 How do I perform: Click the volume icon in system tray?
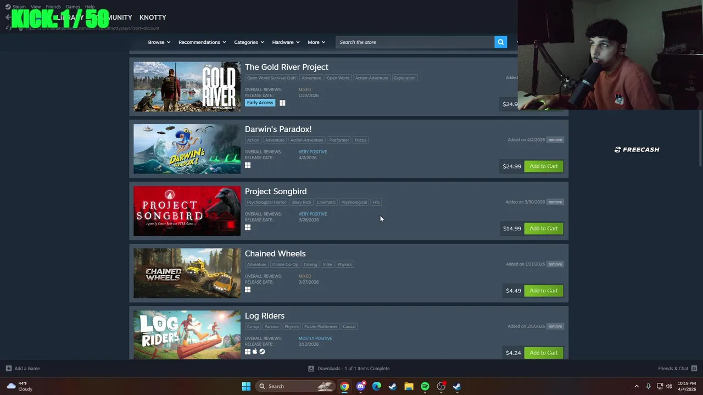coord(669,386)
